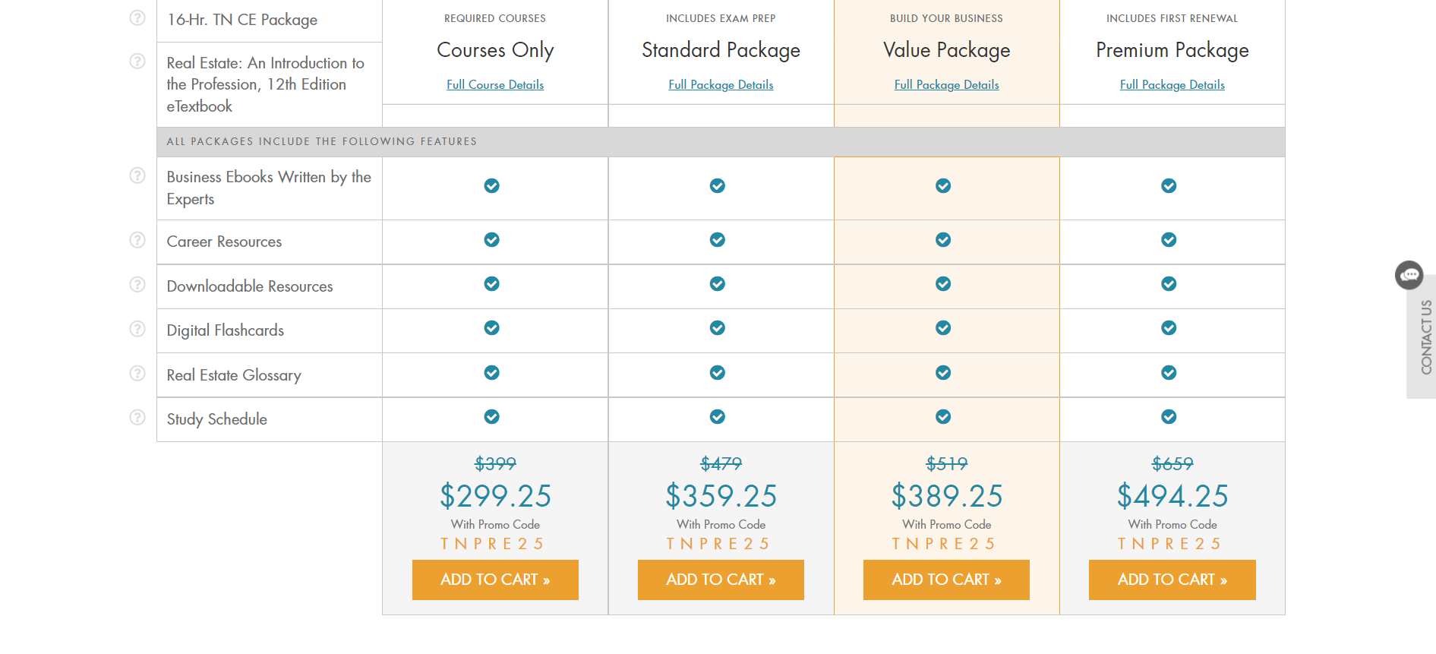Viewport: 1436px width, 654px height.
Task: Add Premium Package $494.25 to cart
Action: coord(1172,580)
